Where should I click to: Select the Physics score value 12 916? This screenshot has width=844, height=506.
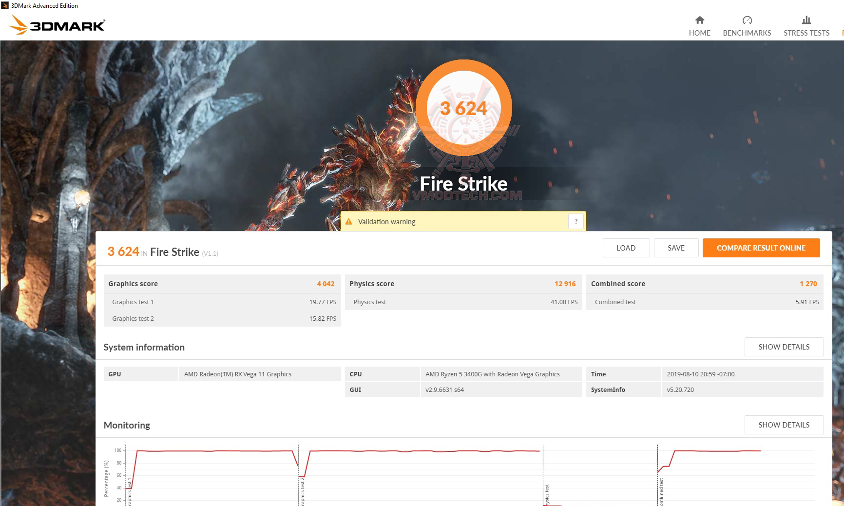565,284
